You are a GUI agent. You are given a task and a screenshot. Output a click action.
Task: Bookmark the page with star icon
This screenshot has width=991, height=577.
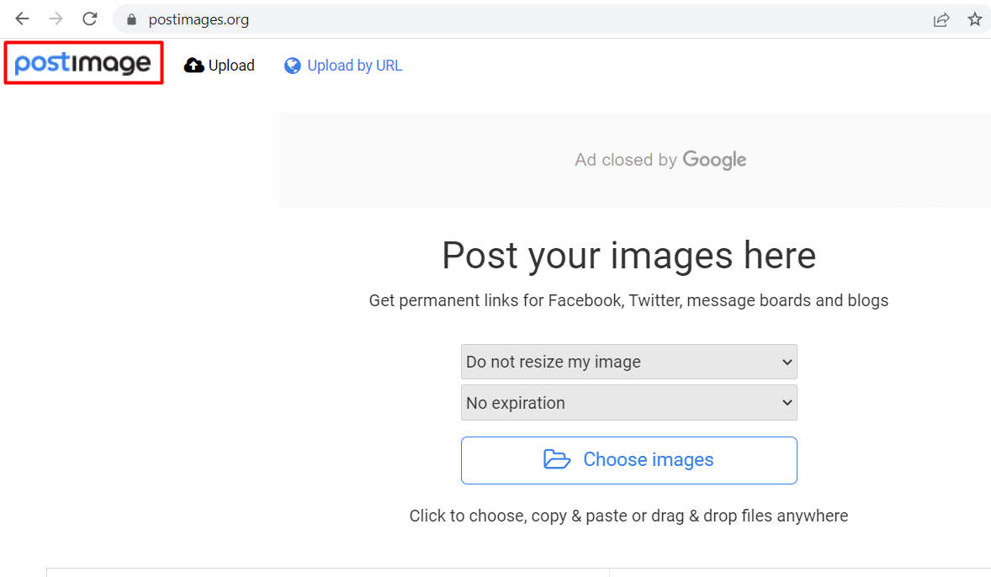[974, 19]
